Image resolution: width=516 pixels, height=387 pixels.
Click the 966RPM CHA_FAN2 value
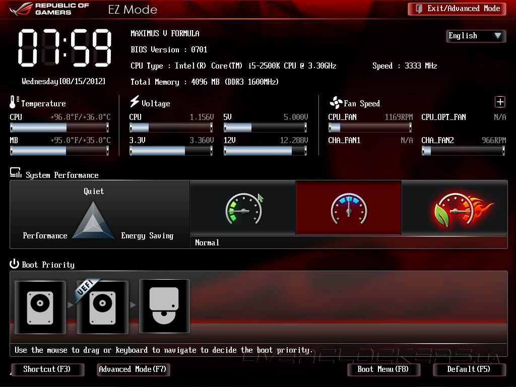click(494, 141)
